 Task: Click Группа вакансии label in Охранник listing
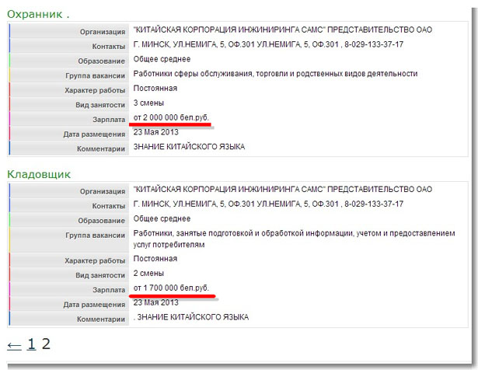pos(94,75)
